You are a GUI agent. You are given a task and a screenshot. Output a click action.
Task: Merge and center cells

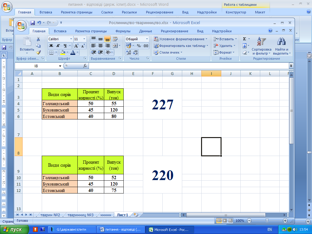pos(115,46)
